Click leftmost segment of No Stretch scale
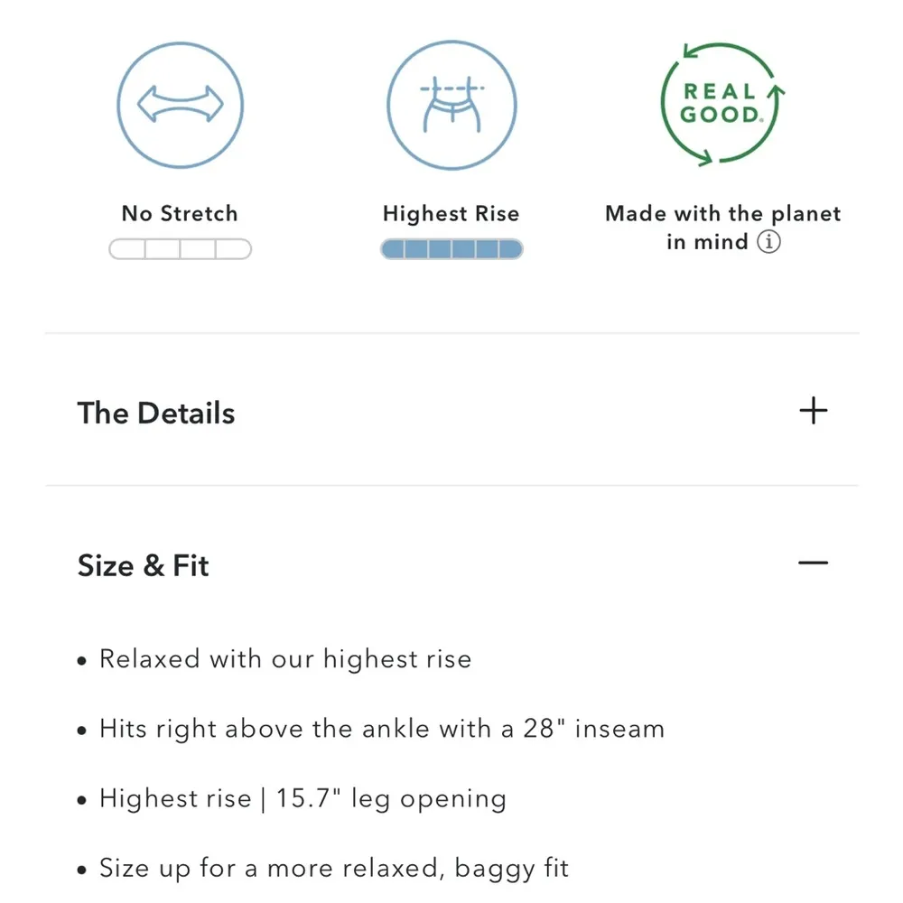The width and height of the screenshot is (903, 903). tap(126, 249)
